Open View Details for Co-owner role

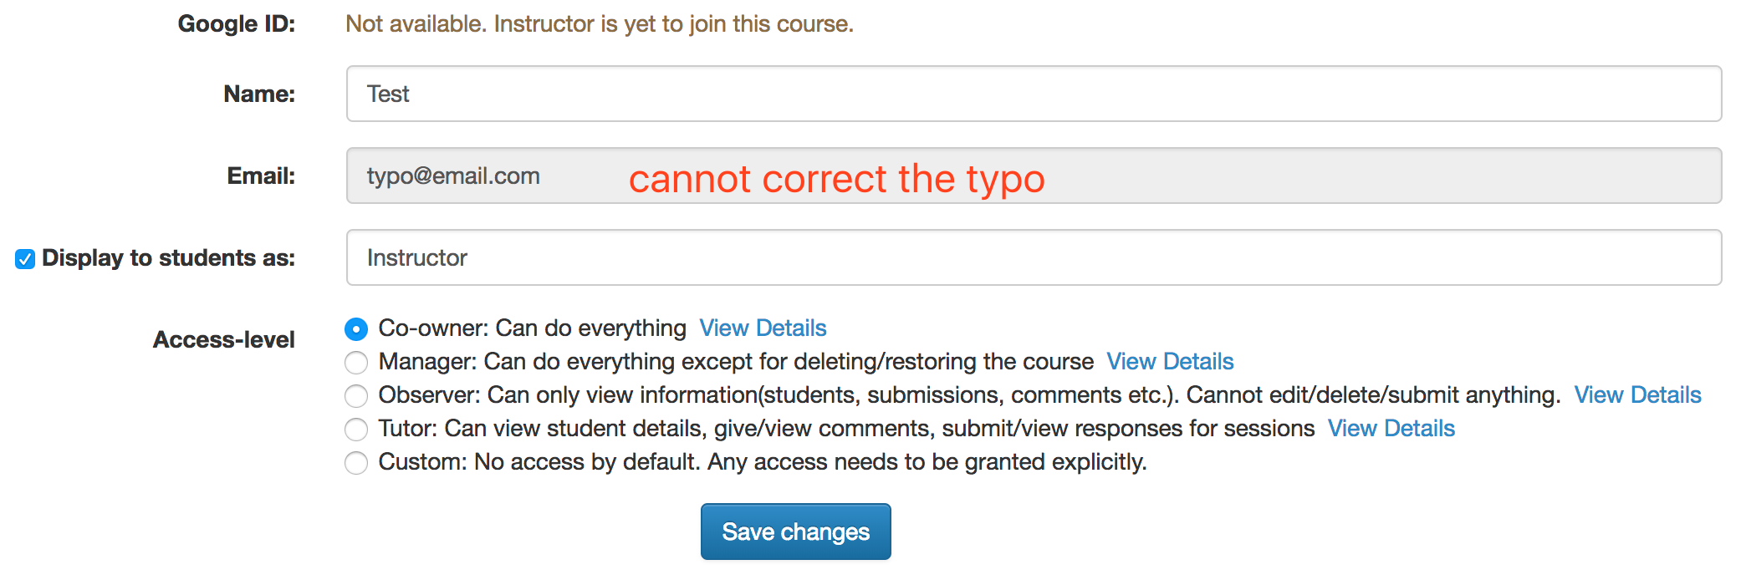click(x=763, y=328)
